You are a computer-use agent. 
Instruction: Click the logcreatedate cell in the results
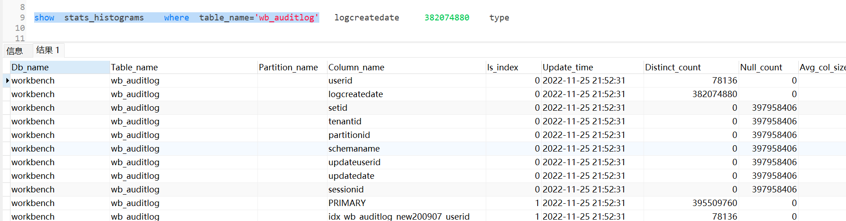(356, 94)
